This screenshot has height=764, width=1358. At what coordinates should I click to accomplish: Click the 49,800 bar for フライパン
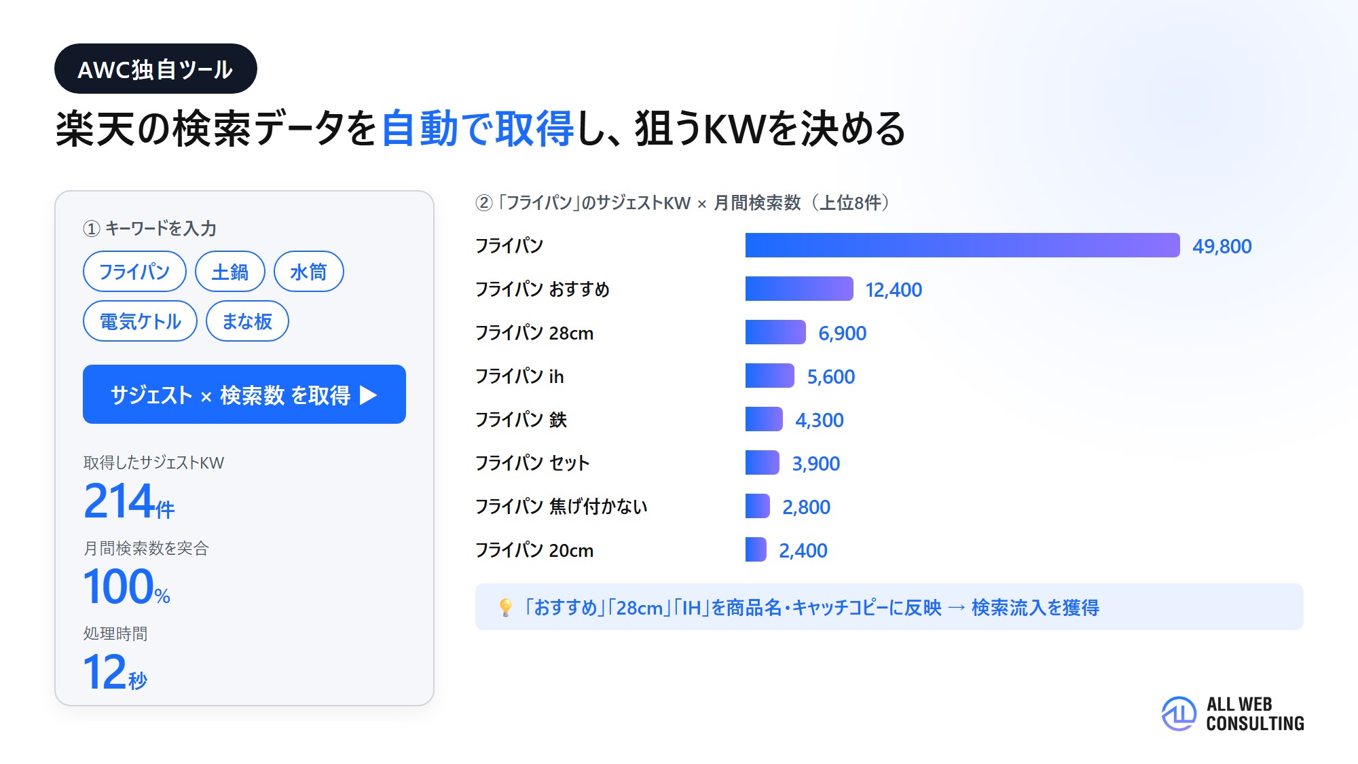[x=962, y=245]
